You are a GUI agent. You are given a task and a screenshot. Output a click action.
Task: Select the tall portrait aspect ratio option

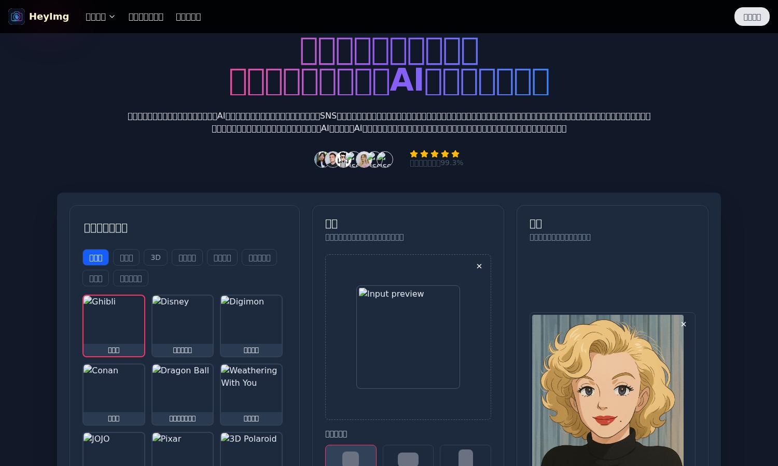click(x=466, y=456)
